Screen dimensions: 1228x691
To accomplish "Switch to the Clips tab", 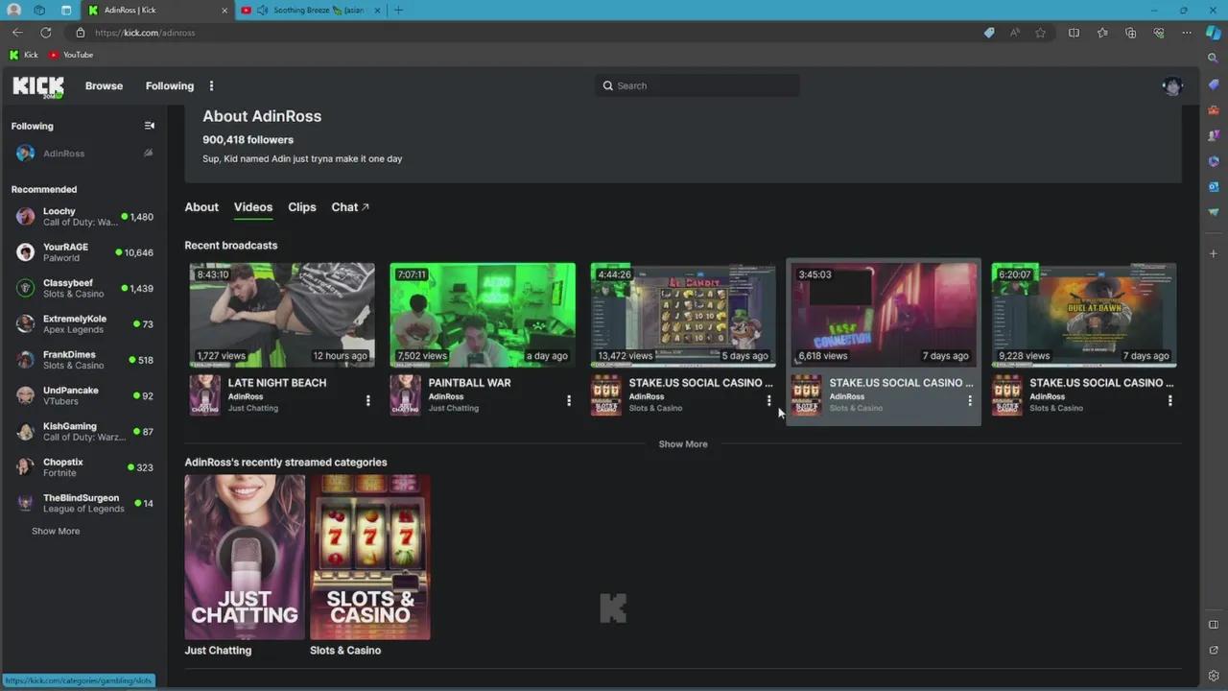I will pos(301,206).
